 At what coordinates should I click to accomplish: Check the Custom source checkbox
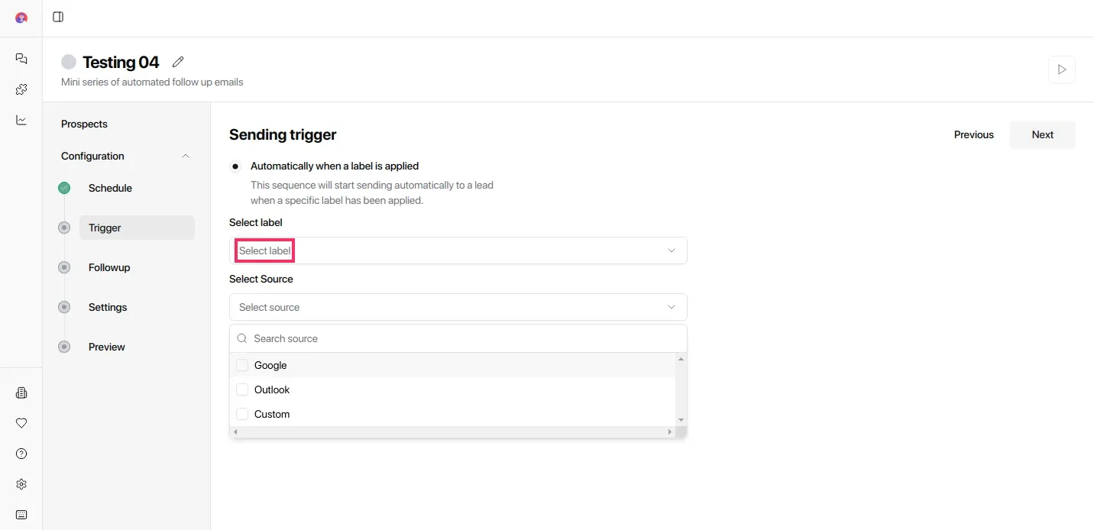(x=242, y=414)
